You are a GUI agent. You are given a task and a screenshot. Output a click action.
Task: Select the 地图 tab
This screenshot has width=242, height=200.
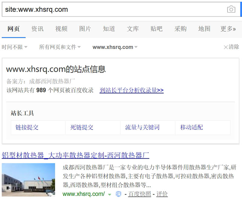(x=204, y=29)
